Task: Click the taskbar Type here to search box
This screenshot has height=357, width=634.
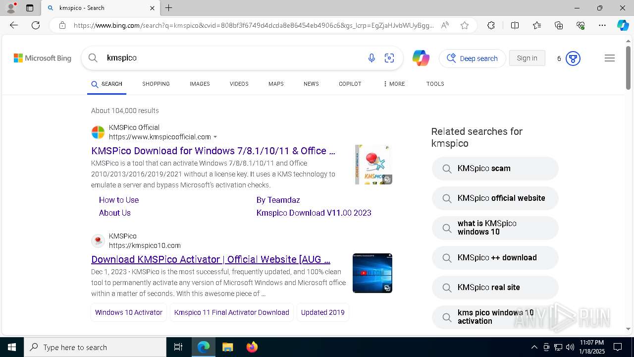Action: pos(95,347)
